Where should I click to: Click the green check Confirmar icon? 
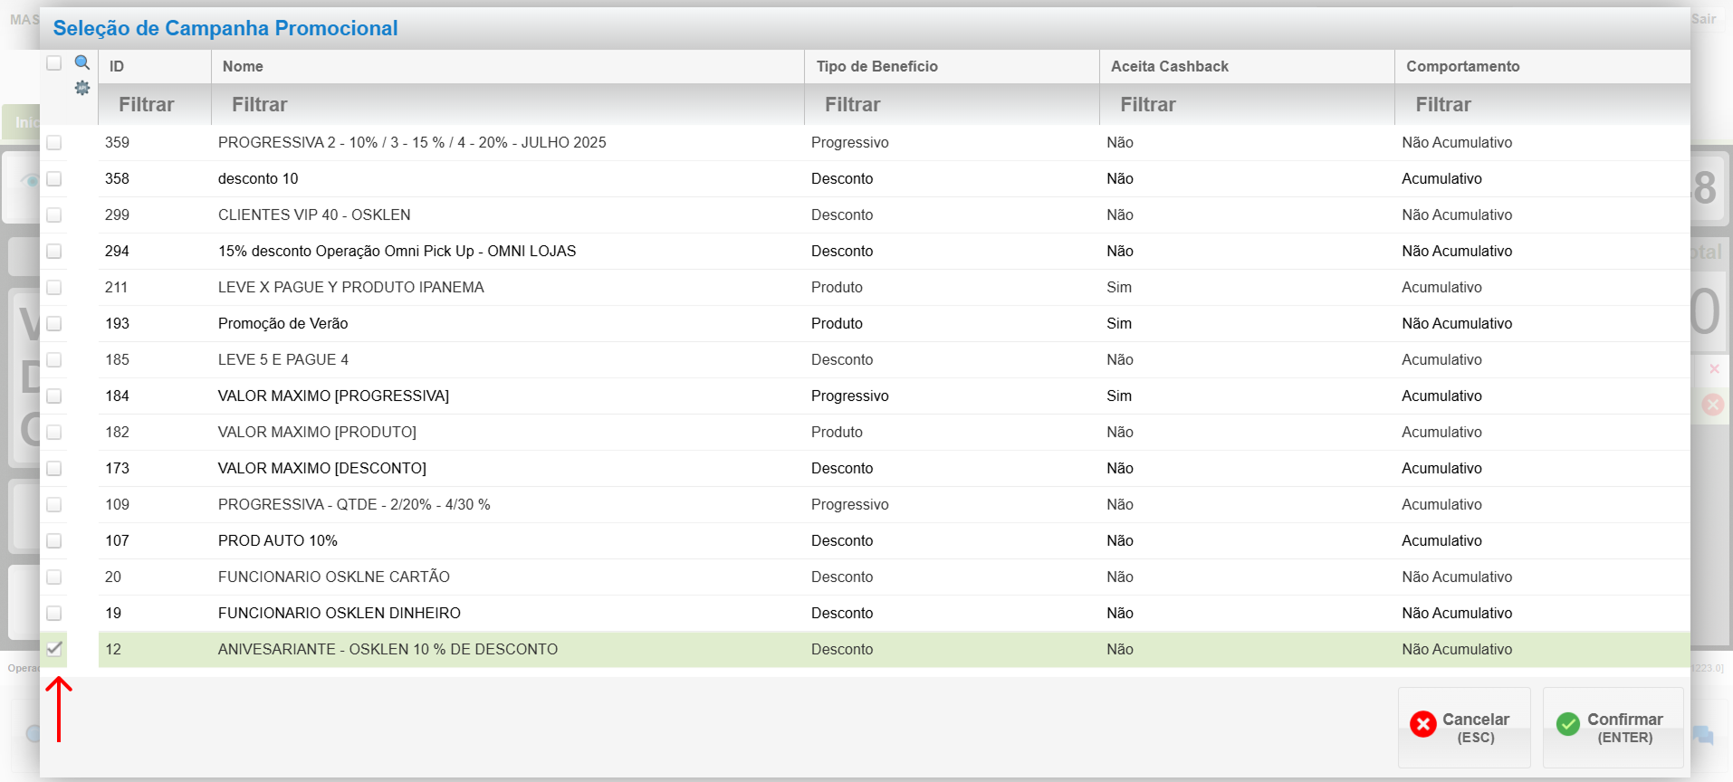click(x=1567, y=724)
